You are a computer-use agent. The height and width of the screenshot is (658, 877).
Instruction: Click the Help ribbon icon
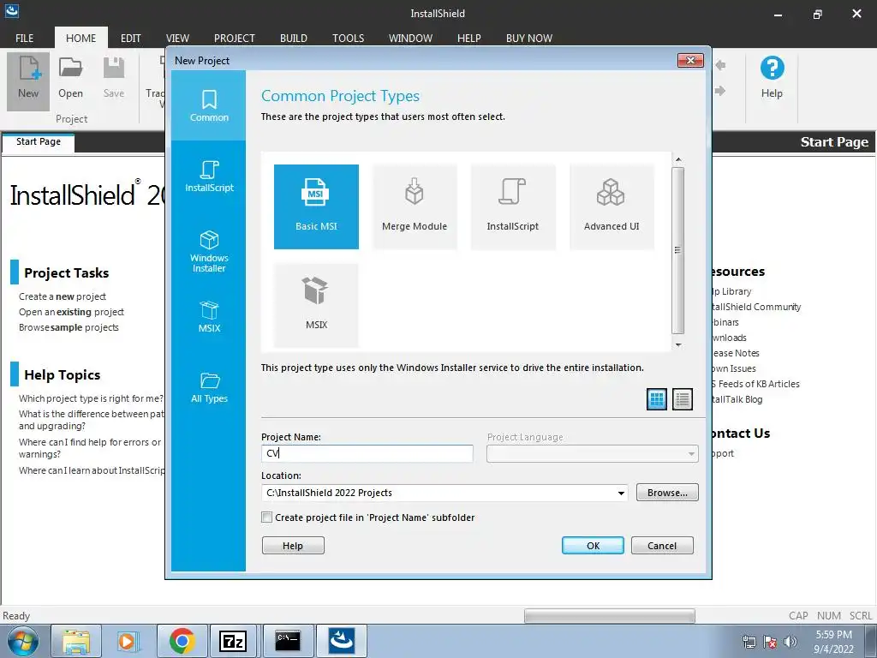coord(772,78)
